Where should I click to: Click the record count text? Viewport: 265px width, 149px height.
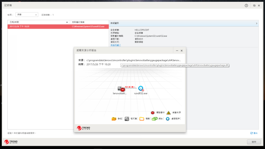[x=47, y=15]
